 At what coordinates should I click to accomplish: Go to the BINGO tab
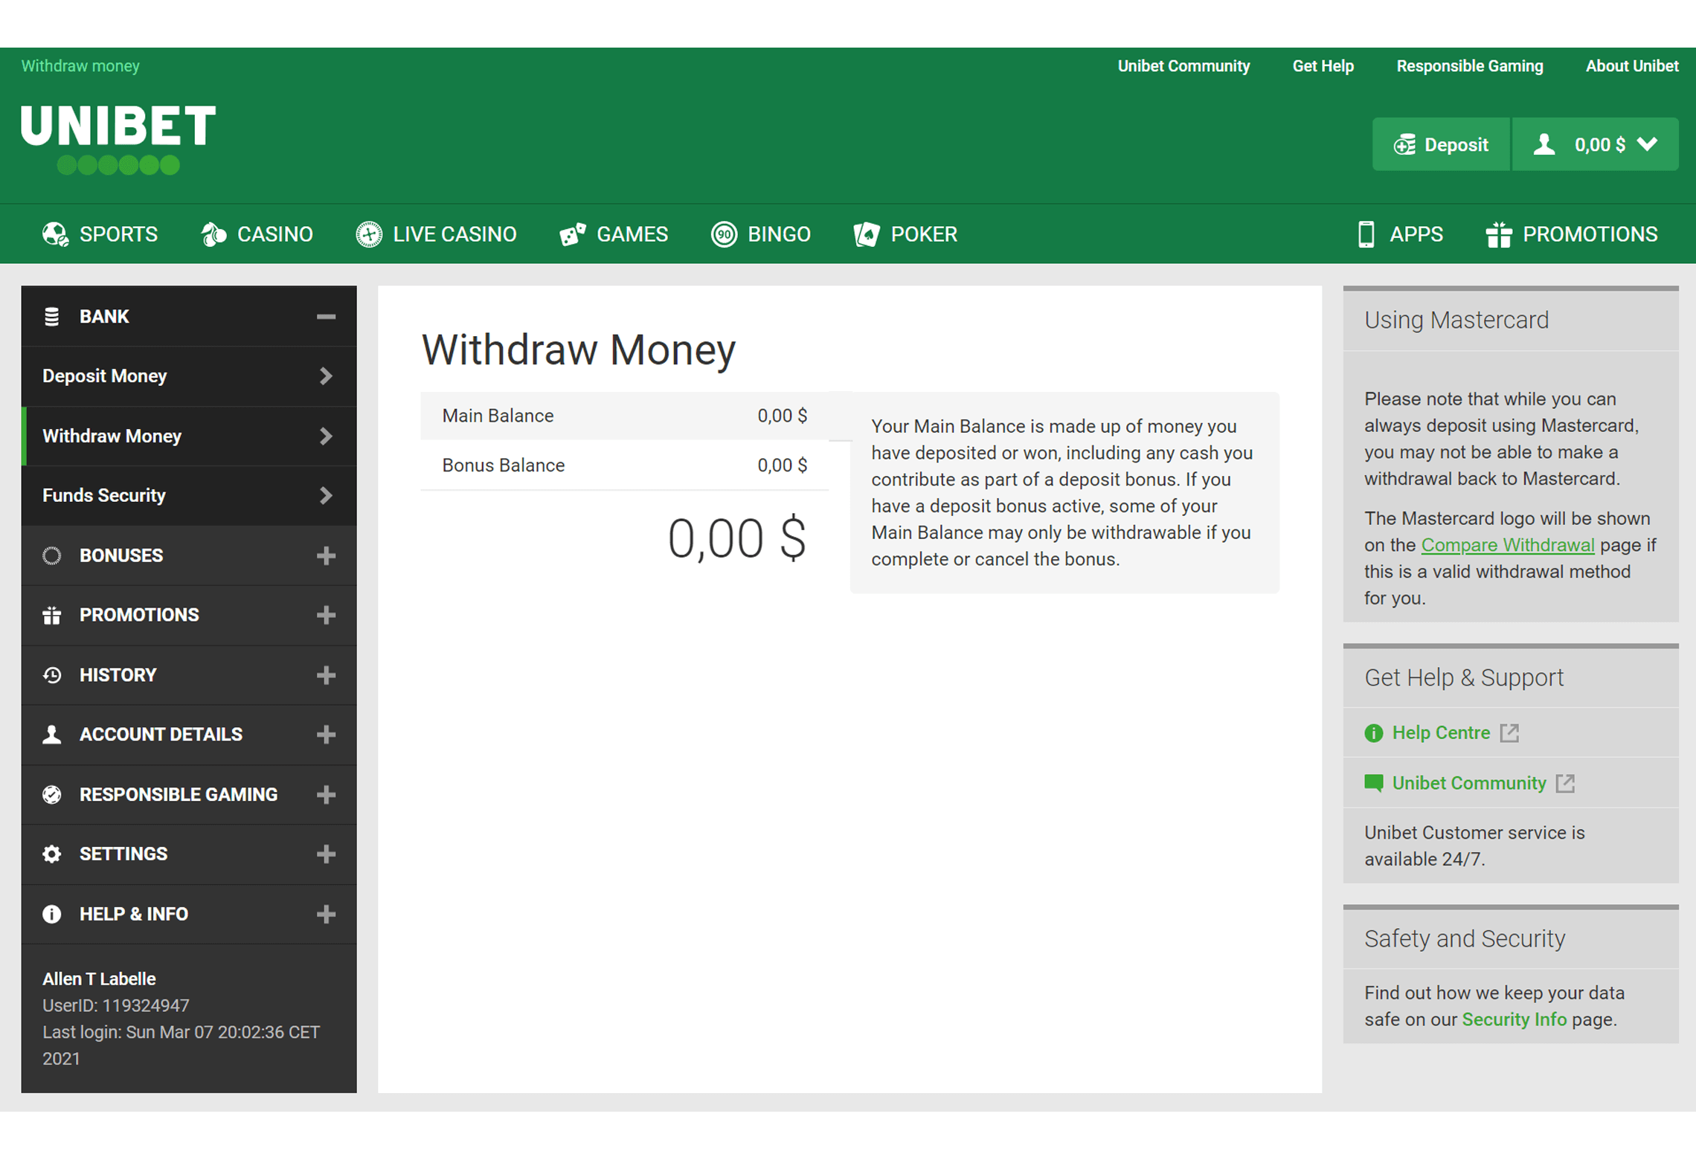[760, 234]
